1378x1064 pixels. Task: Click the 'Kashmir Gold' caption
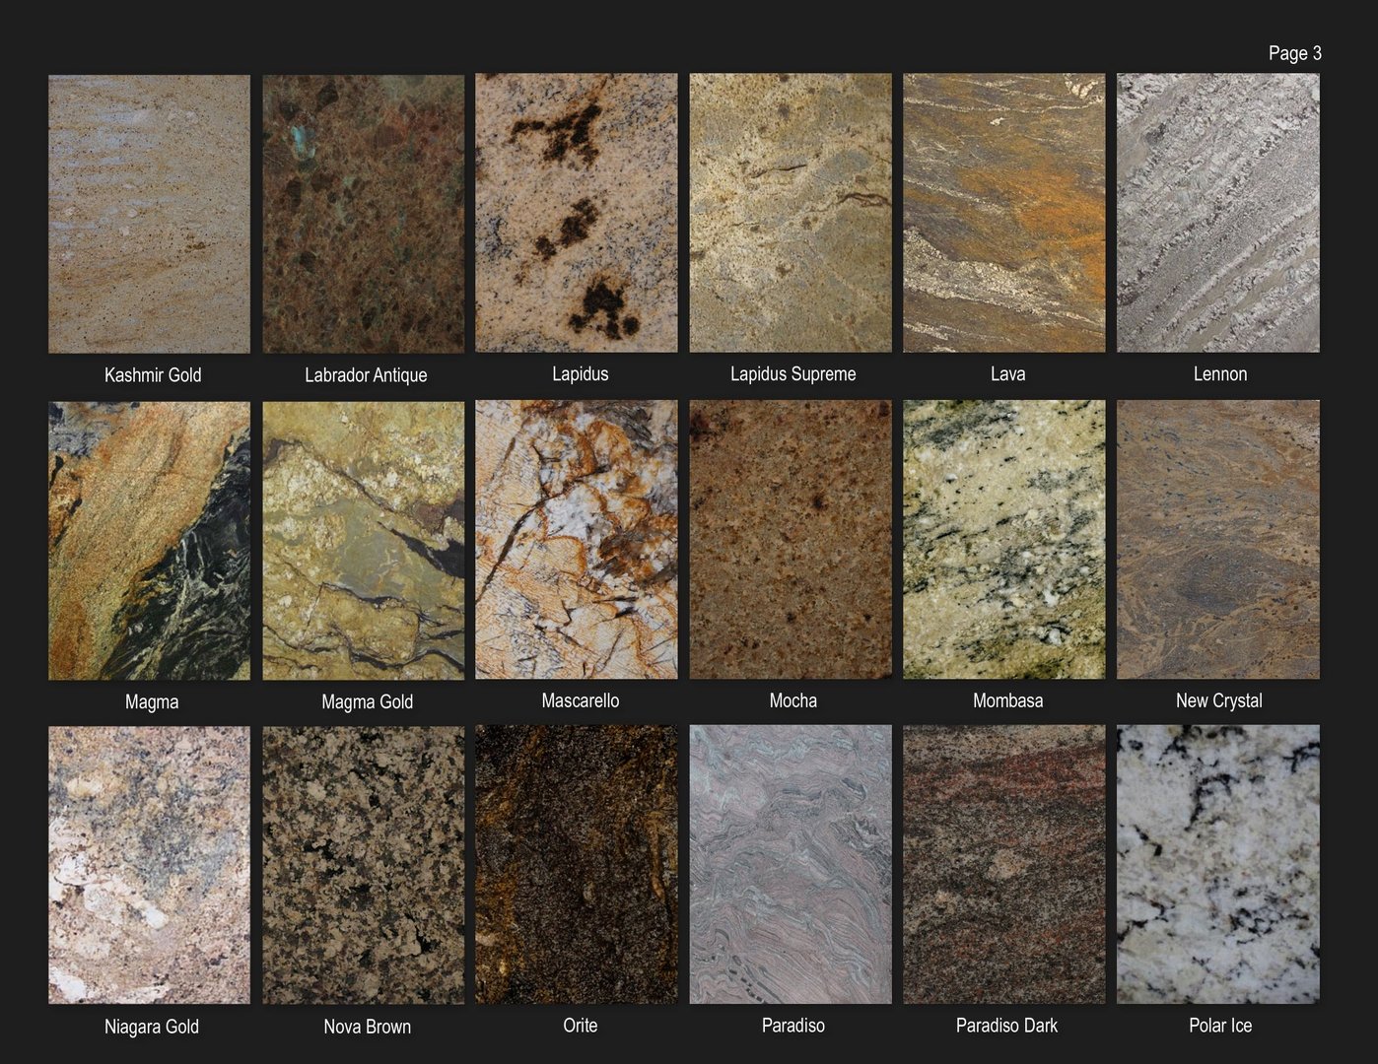153,375
